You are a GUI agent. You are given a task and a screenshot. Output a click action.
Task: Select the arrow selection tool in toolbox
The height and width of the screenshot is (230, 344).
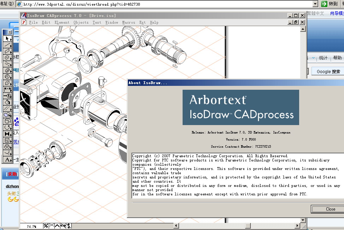pyautogui.click(x=7, y=39)
